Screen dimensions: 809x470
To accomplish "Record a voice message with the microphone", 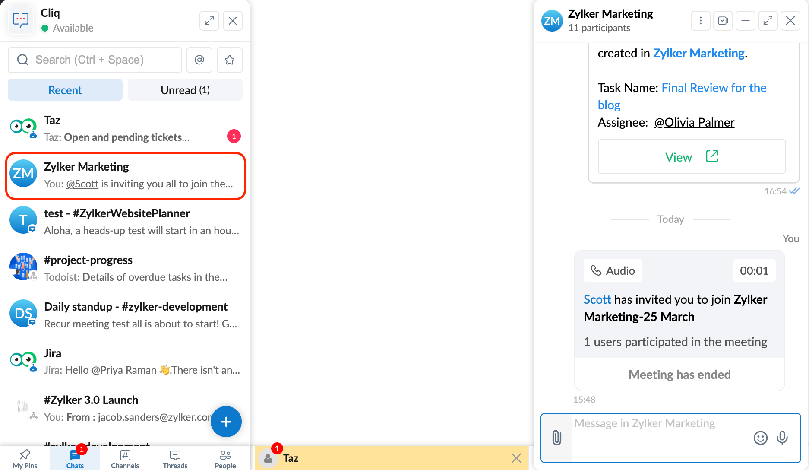I will coord(782,438).
